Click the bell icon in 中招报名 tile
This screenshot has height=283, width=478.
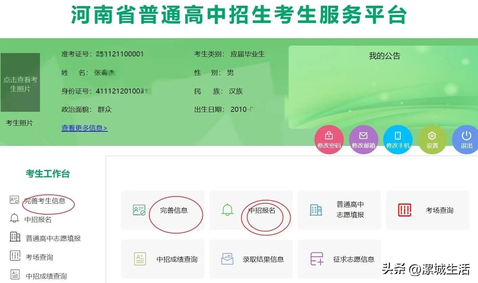click(x=227, y=210)
